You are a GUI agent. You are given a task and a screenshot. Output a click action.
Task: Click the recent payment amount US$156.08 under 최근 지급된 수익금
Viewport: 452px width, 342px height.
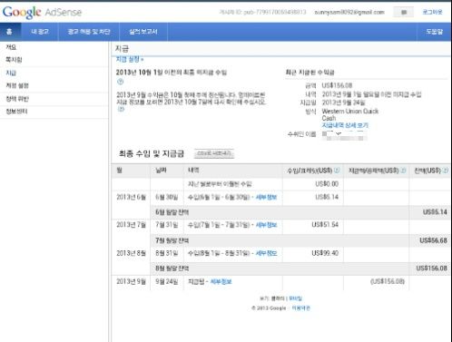click(337, 85)
